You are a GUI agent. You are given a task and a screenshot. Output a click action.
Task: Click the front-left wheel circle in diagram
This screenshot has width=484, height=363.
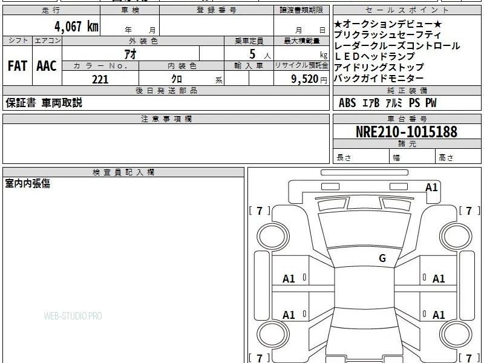click(x=273, y=237)
